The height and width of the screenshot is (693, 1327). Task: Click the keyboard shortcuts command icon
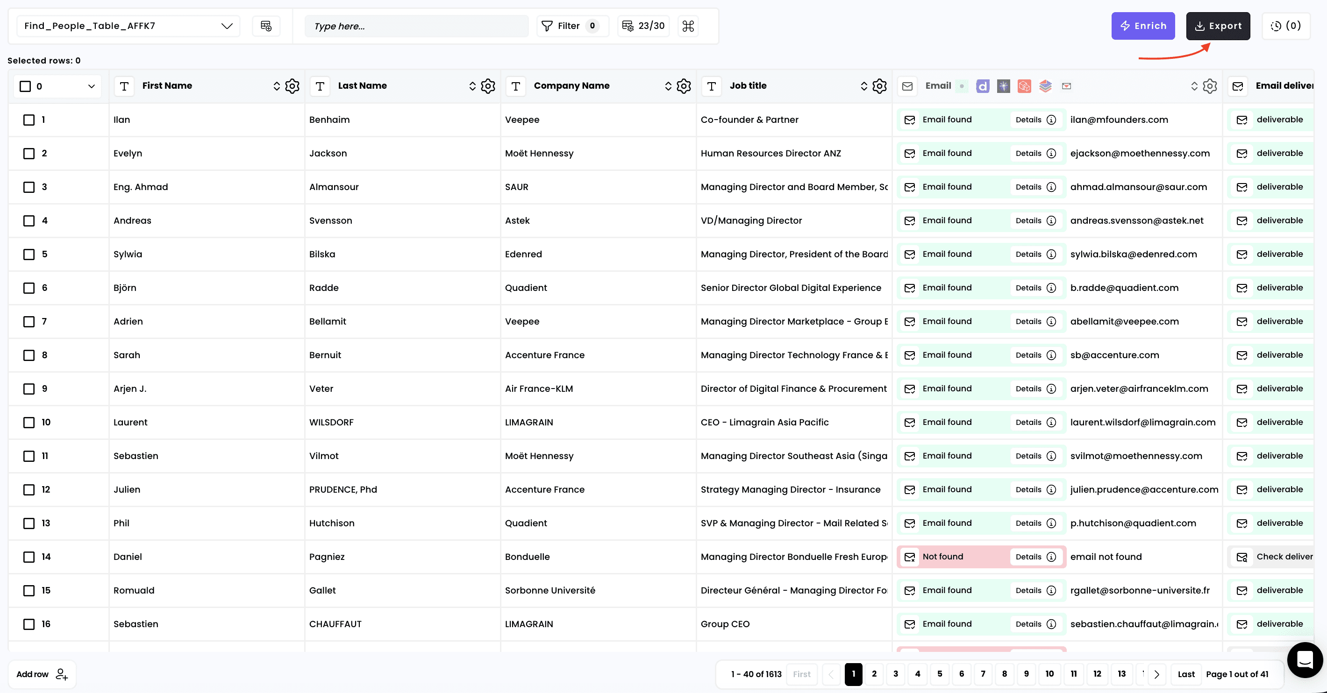click(688, 26)
